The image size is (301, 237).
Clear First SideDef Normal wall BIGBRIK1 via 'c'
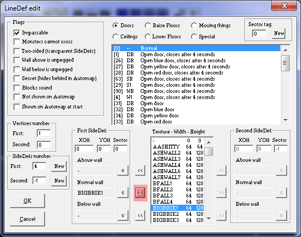click(x=123, y=192)
